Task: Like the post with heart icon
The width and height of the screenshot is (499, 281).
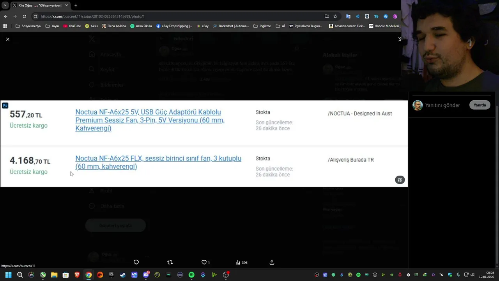Action: [204, 262]
